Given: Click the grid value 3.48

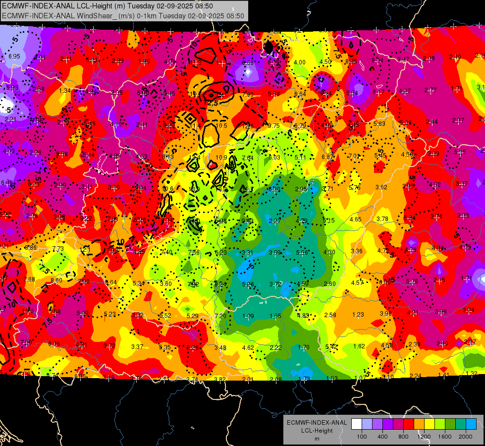Looking at the screenshot, I should coord(220,348).
